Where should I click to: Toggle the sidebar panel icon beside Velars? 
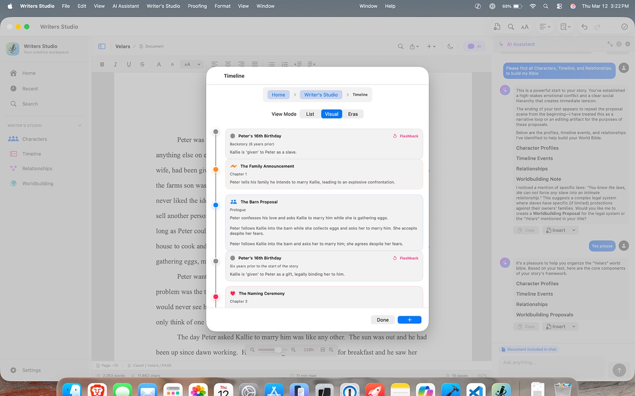point(102,46)
